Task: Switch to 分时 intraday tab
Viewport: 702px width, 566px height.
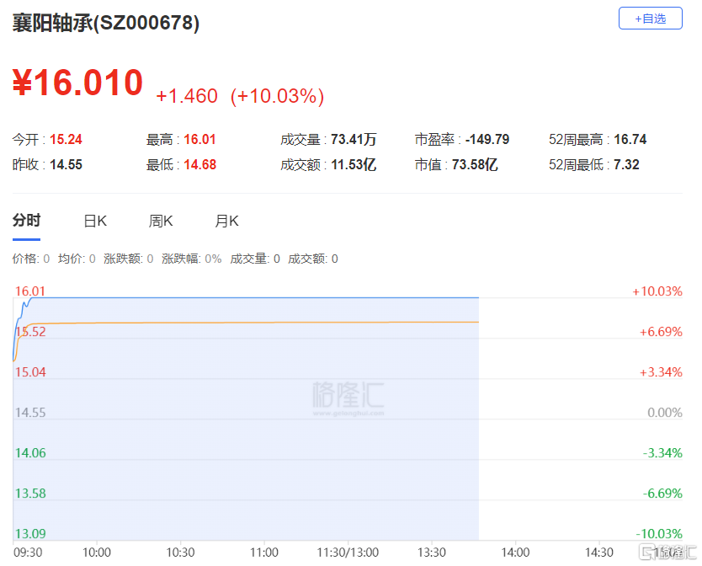Action: point(26,221)
